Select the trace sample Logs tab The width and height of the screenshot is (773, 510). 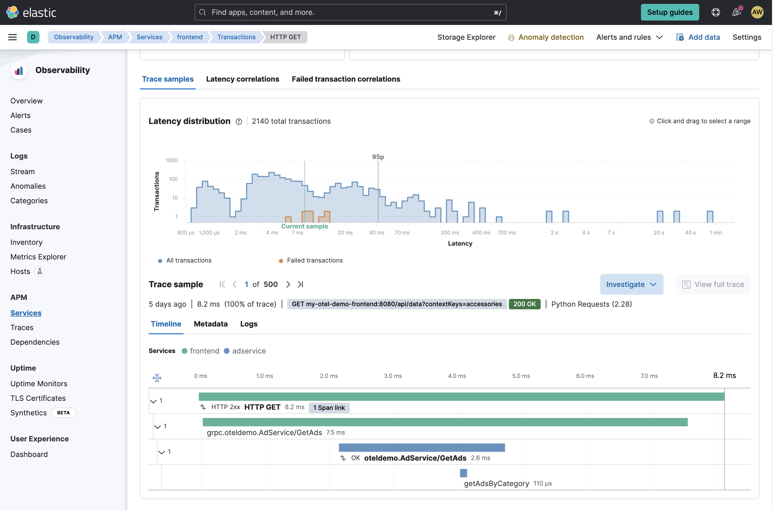[249, 324]
